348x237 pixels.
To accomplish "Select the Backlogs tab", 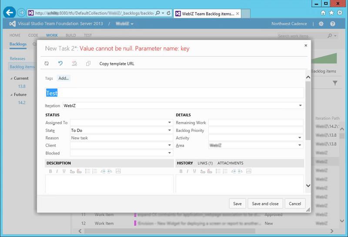I will [x=18, y=44].
